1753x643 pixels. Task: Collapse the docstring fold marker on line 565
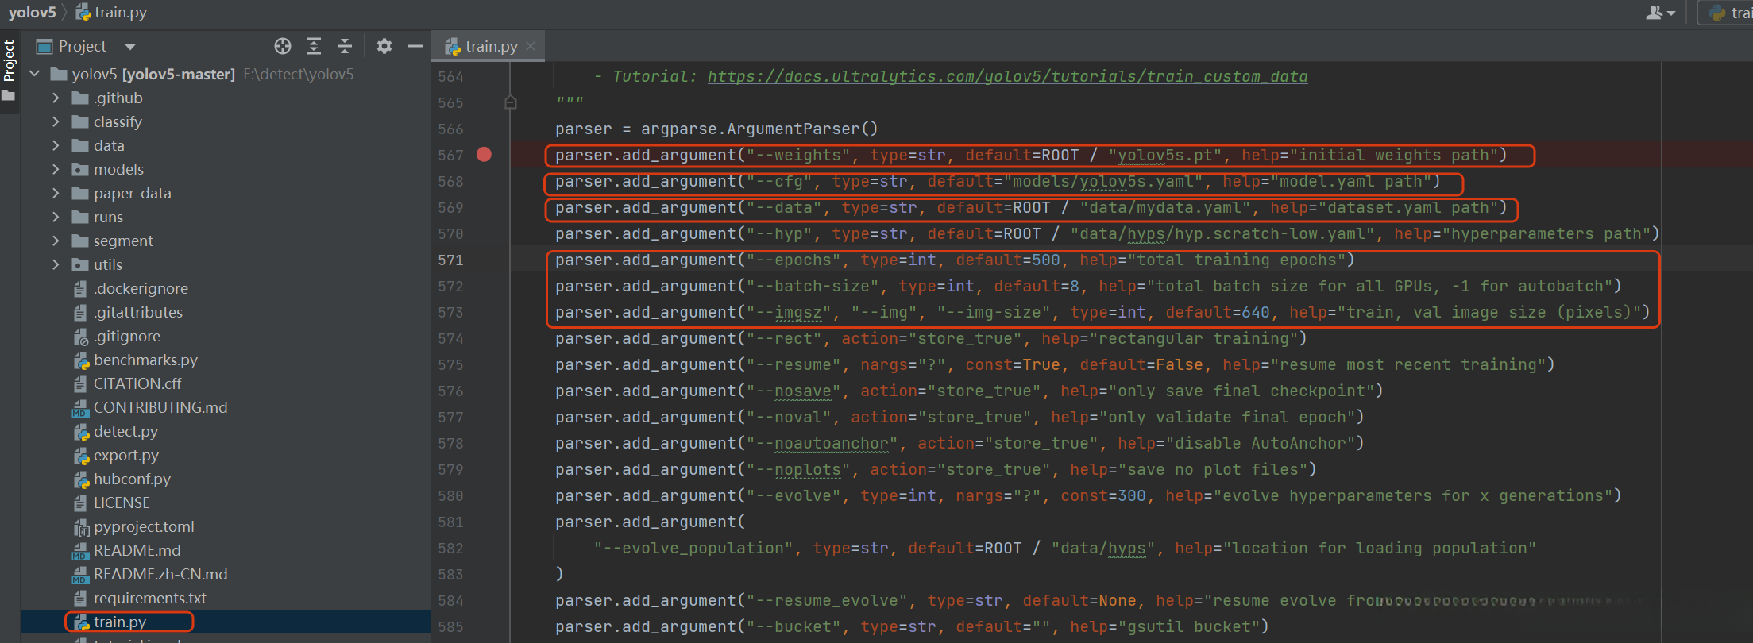(511, 102)
